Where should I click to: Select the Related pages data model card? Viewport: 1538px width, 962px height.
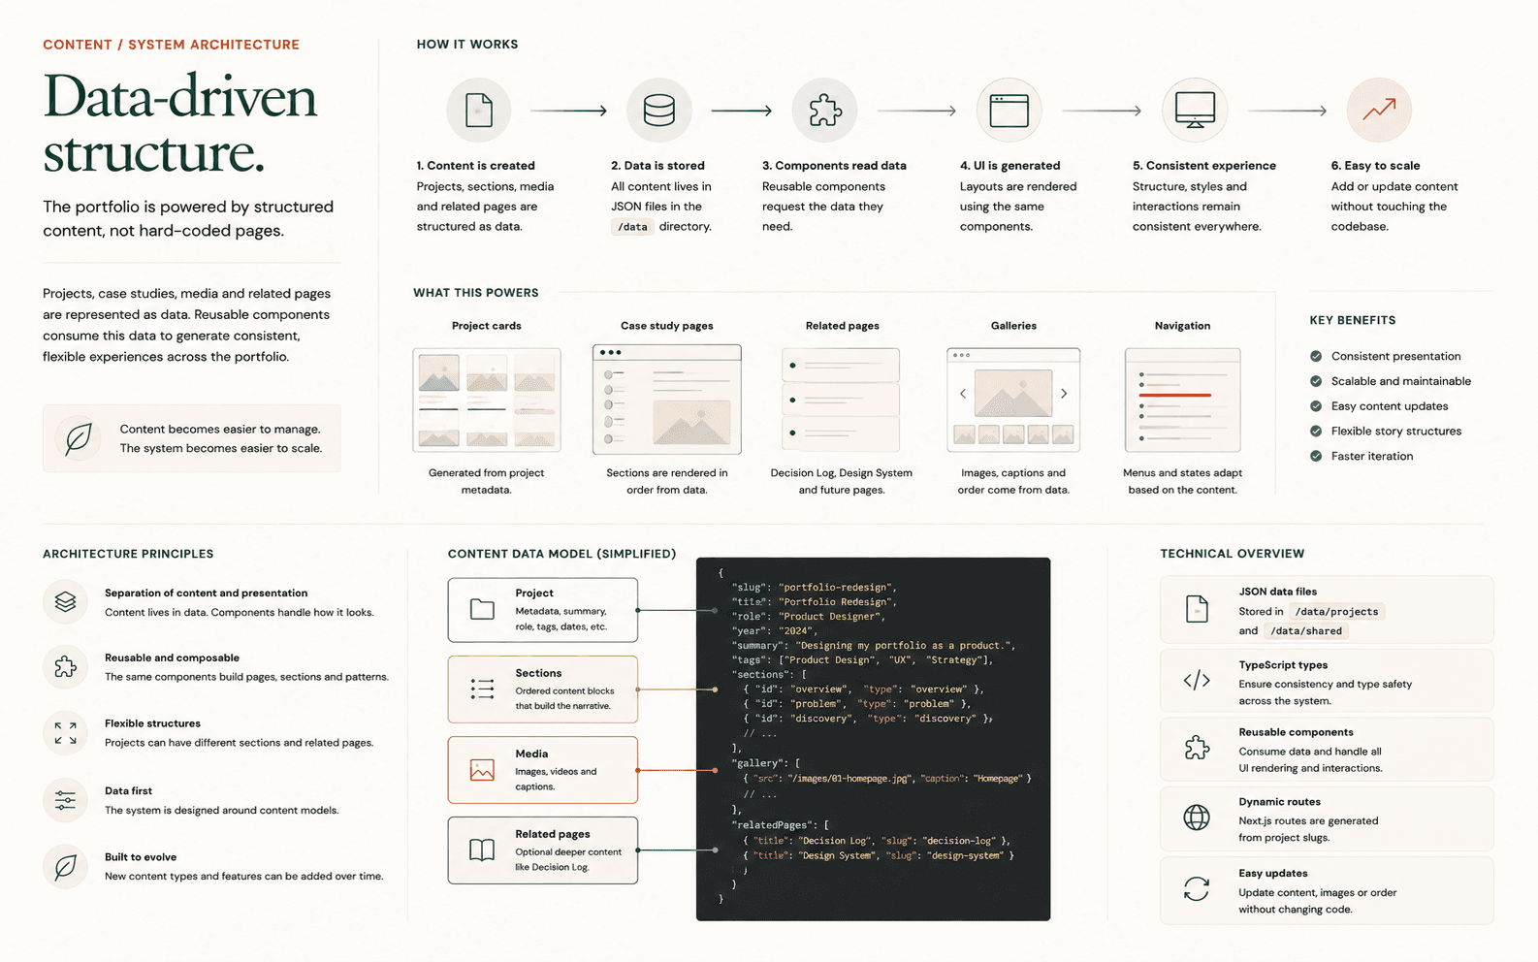pyautogui.click(x=543, y=850)
